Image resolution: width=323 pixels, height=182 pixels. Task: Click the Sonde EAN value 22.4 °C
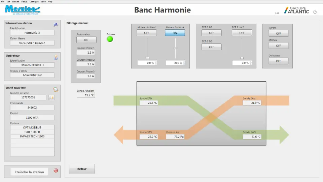coord(148,103)
